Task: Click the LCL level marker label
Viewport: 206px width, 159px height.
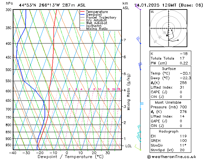Action: point(128,146)
